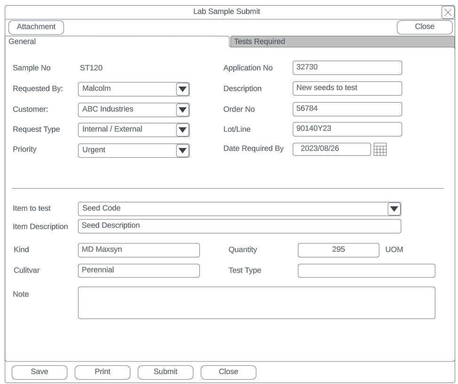Screen dimensions: 458x384
Task: Edit the Date Required By field
Action: (332, 149)
